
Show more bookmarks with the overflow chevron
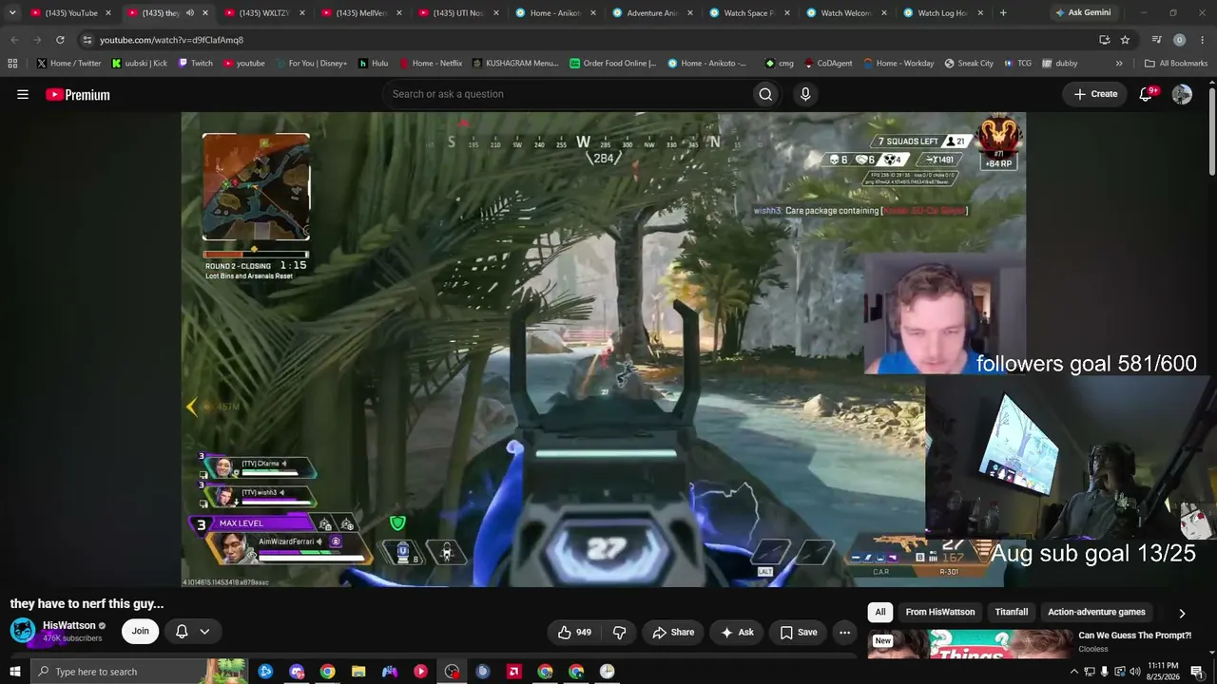(x=1119, y=64)
